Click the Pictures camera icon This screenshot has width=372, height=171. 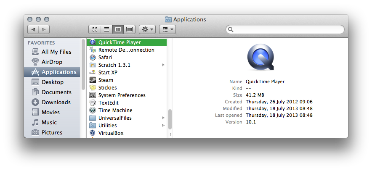click(x=35, y=132)
